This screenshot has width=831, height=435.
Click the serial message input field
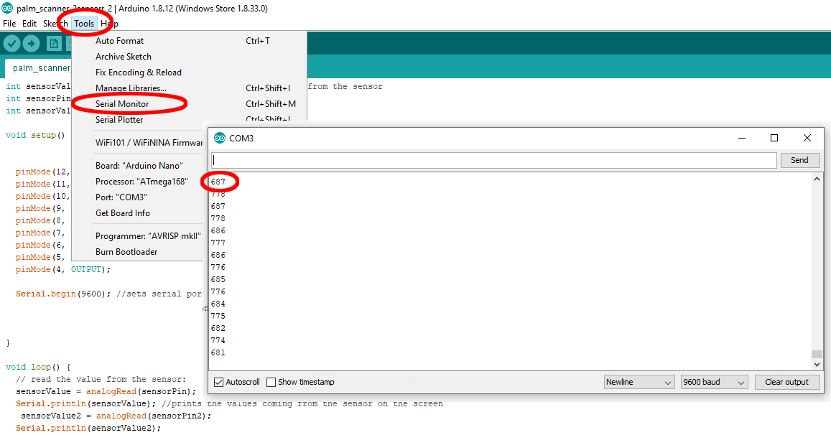(x=496, y=159)
